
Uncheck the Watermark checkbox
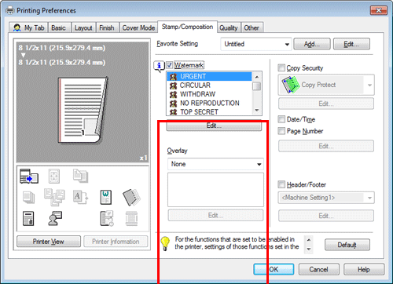170,65
